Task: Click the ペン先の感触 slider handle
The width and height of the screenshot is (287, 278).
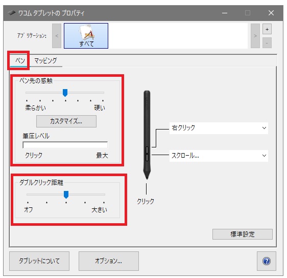Action: (65, 93)
